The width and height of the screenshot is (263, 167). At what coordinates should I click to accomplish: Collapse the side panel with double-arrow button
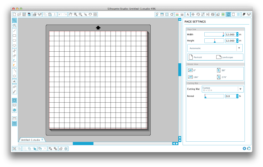click(x=180, y=20)
